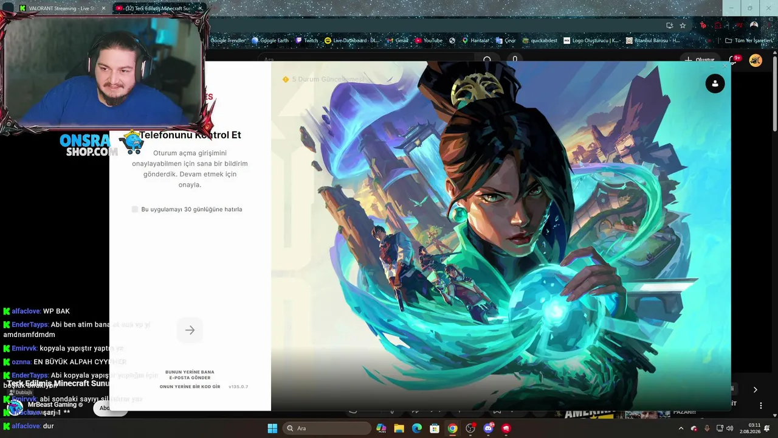Open the red Riot Client taskbar icon
Screen dimensions: 778x438
pos(506,428)
